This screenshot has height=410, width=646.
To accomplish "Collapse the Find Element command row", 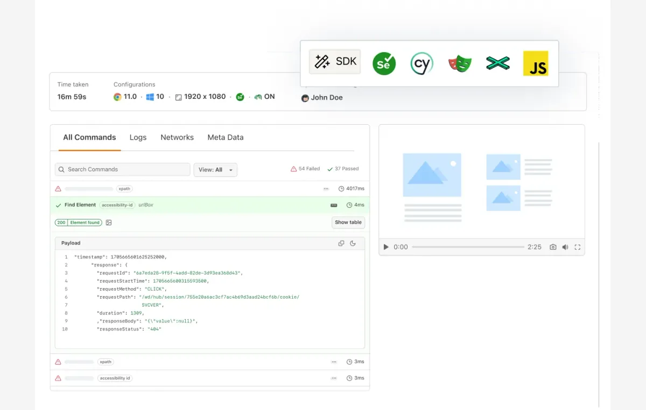I will [x=210, y=205].
